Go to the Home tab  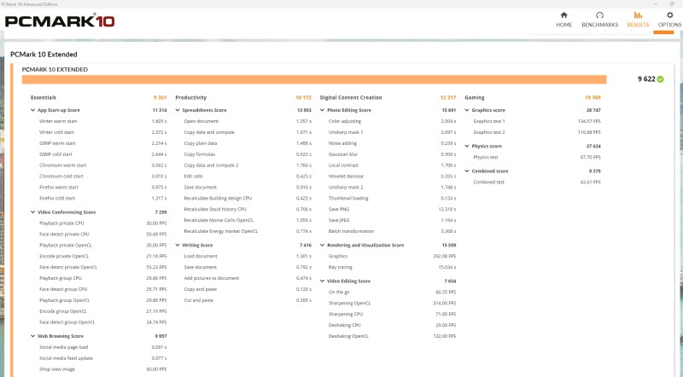click(563, 20)
